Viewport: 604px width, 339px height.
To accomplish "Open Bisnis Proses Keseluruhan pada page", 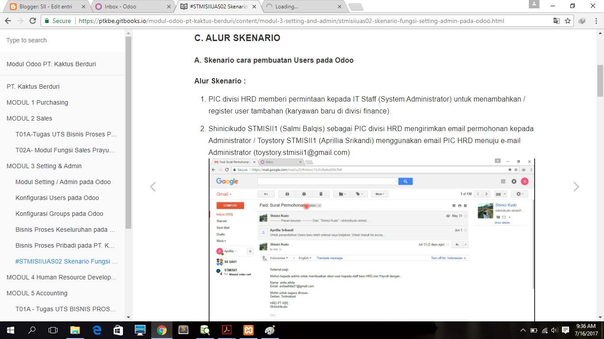I will coord(65,230).
